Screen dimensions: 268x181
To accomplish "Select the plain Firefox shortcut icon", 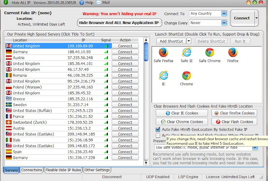I will tap(233, 52).
